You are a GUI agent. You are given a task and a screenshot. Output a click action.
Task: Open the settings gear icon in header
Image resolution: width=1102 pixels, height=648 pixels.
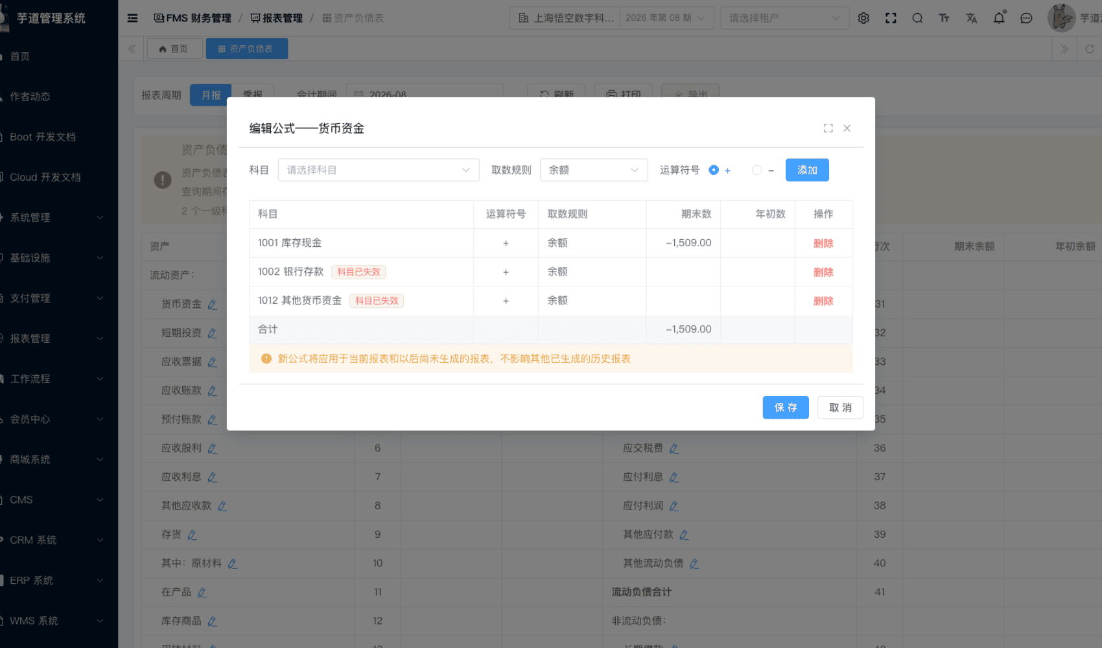[863, 18]
